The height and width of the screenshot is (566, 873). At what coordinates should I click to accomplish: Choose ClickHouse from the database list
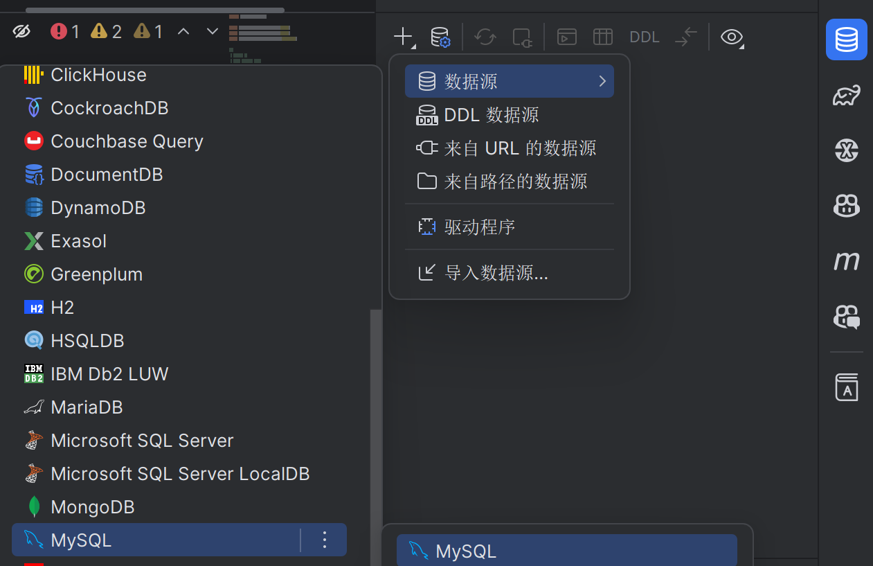click(179, 75)
